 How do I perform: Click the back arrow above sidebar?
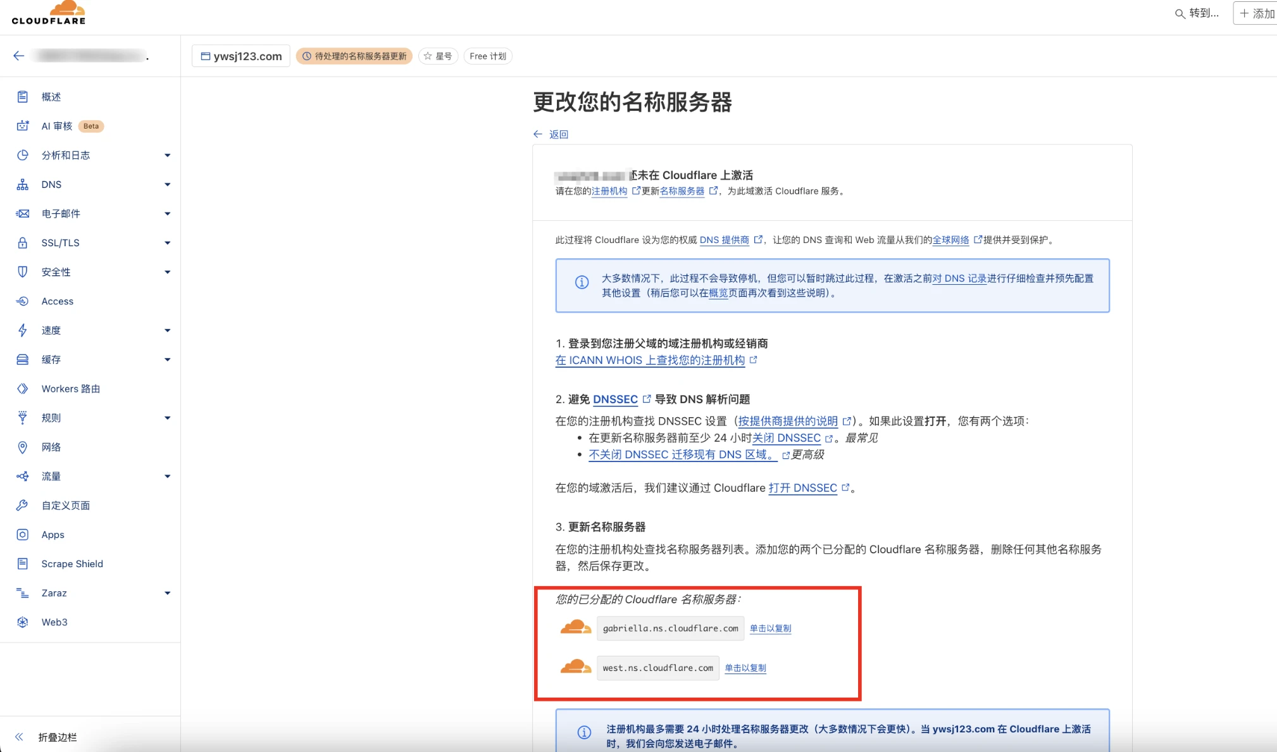(x=19, y=56)
